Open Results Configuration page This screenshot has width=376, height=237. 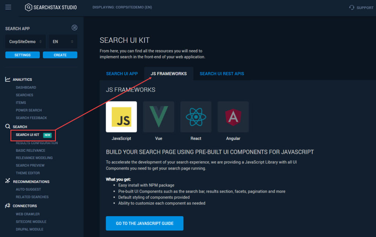pyautogui.click(x=37, y=143)
